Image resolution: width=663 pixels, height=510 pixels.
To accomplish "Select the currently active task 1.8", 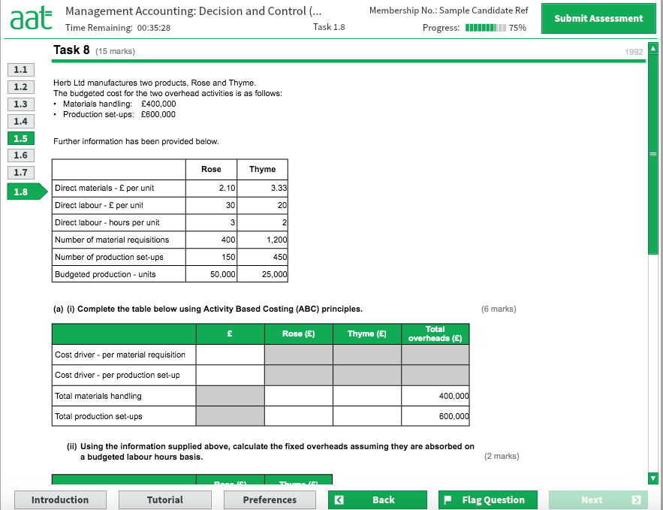I will 19,192.
